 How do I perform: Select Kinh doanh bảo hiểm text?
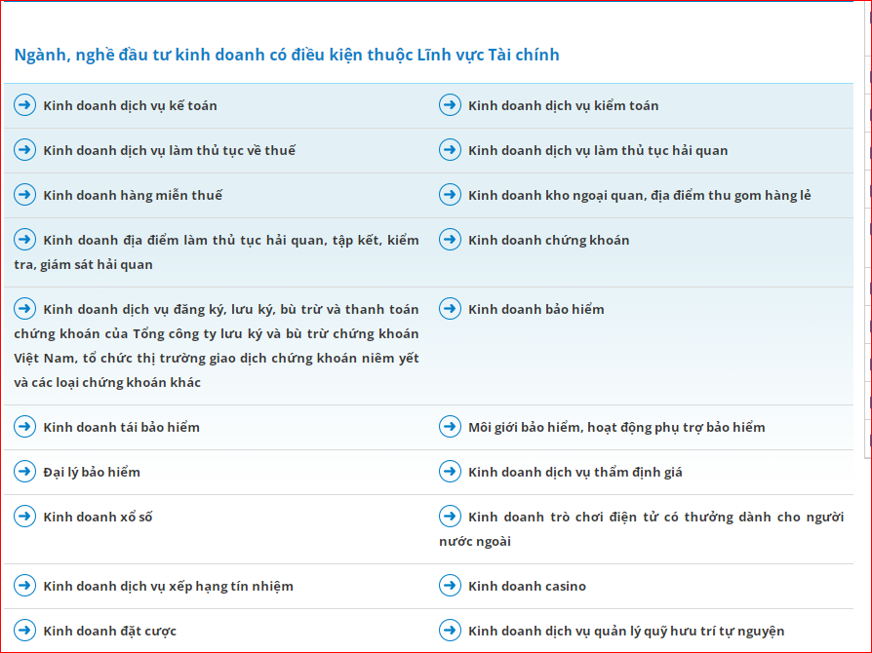pyautogui.click(x=536, y=310)
